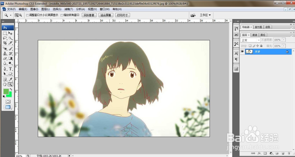Change screen mode button in toolbox
Image resolution: width=295 pixels, height=157 pixels.
tap(8, 107)
